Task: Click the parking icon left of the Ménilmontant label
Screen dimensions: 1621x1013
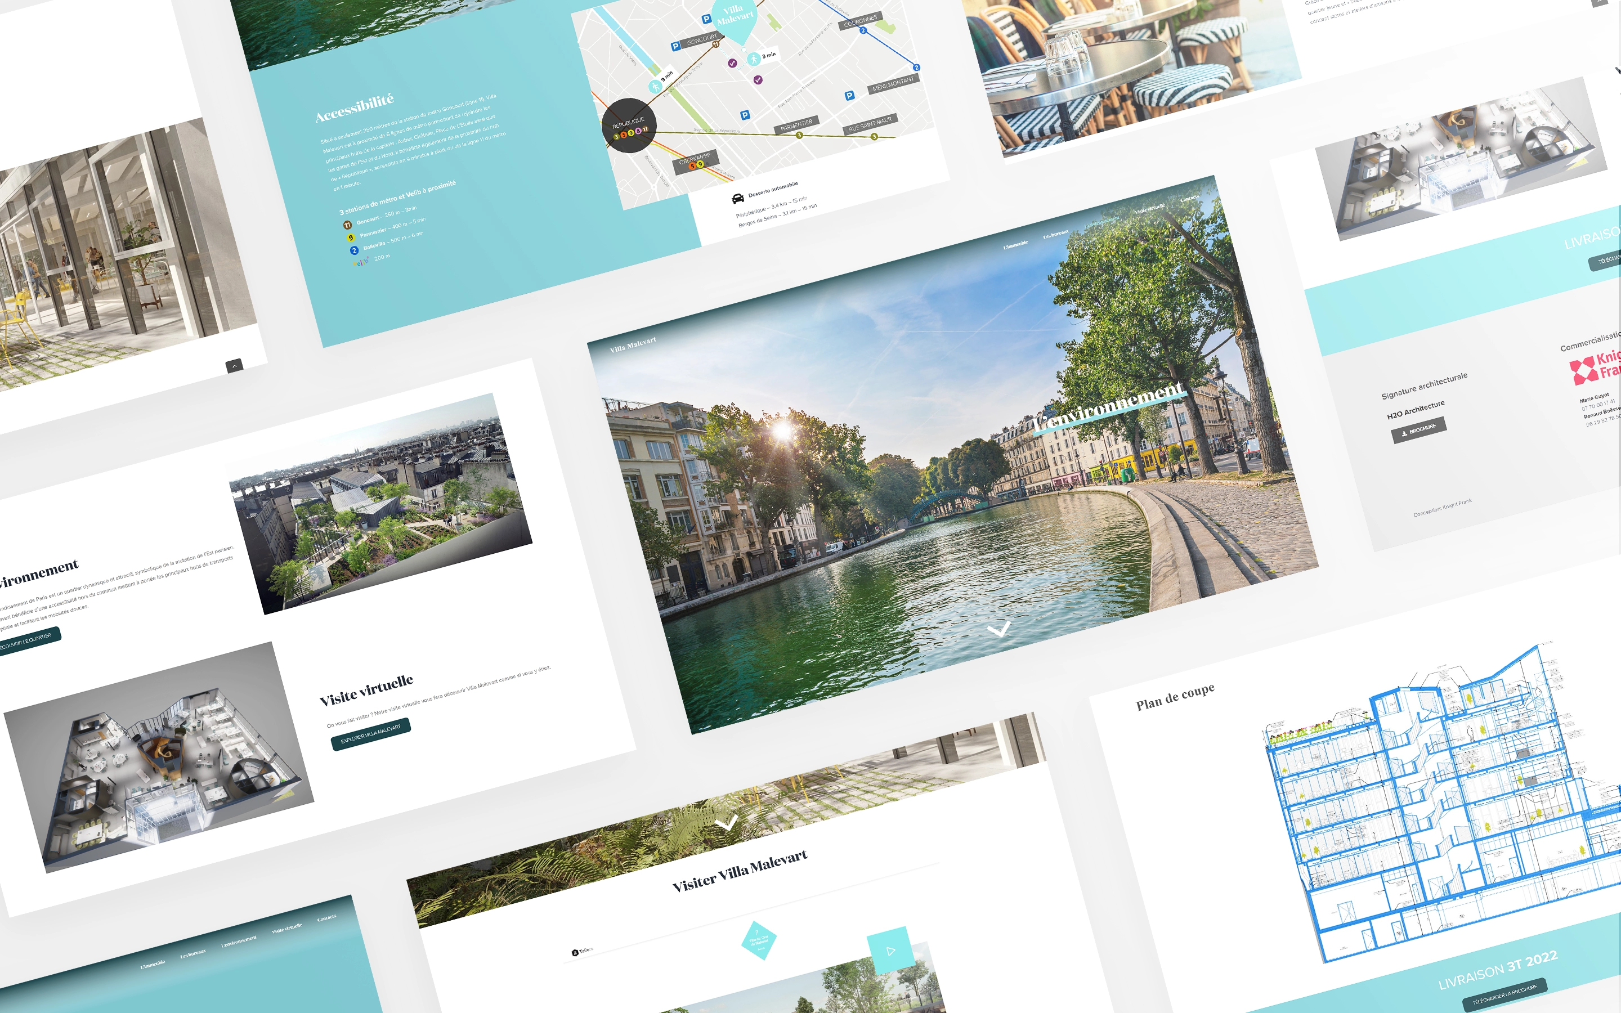Action: tap(849, 96)
